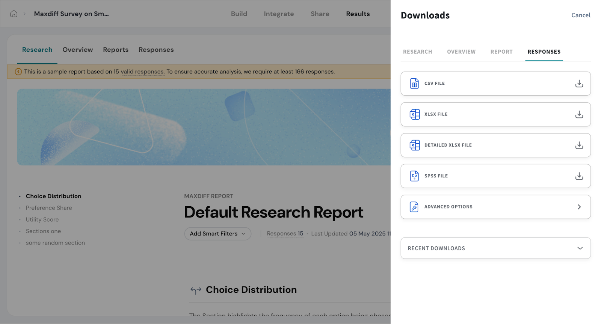Click the Detailed XLSX download arrow icon
The image size is (601, 324).
(579, 145)
